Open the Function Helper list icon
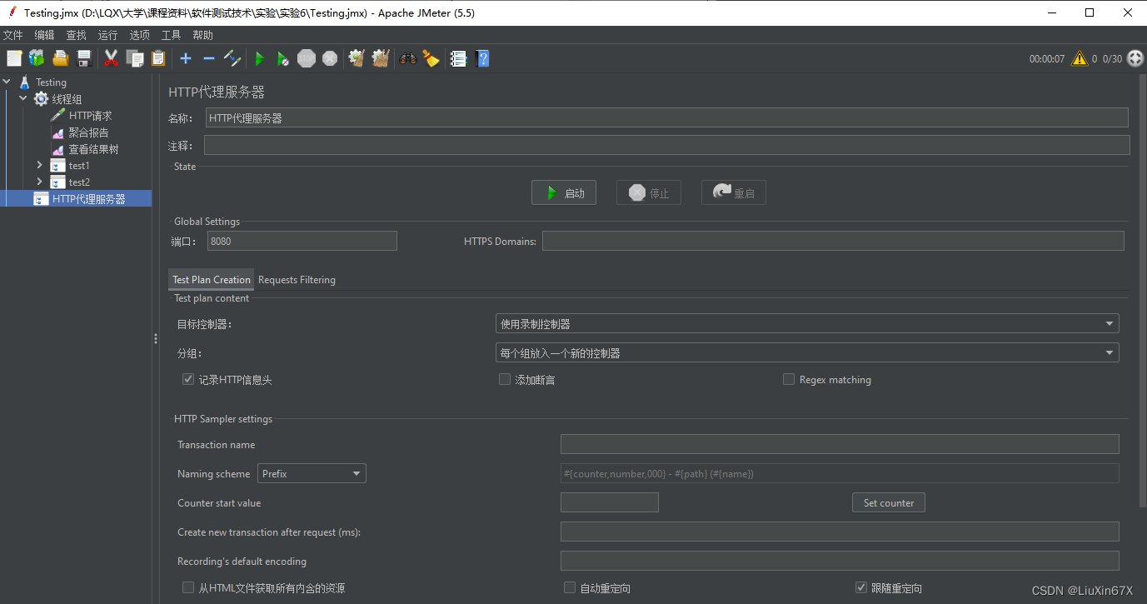 (x=458, y=58)
